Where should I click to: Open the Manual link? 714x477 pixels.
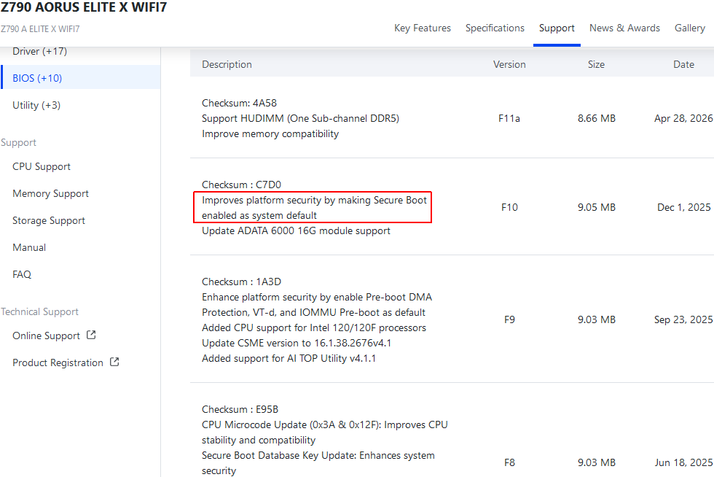[x=29, y=247]
